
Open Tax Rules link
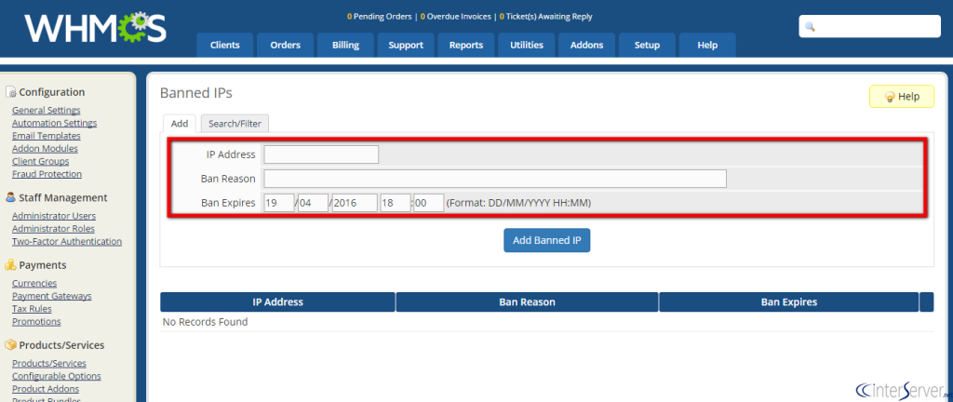pos(32,309)
